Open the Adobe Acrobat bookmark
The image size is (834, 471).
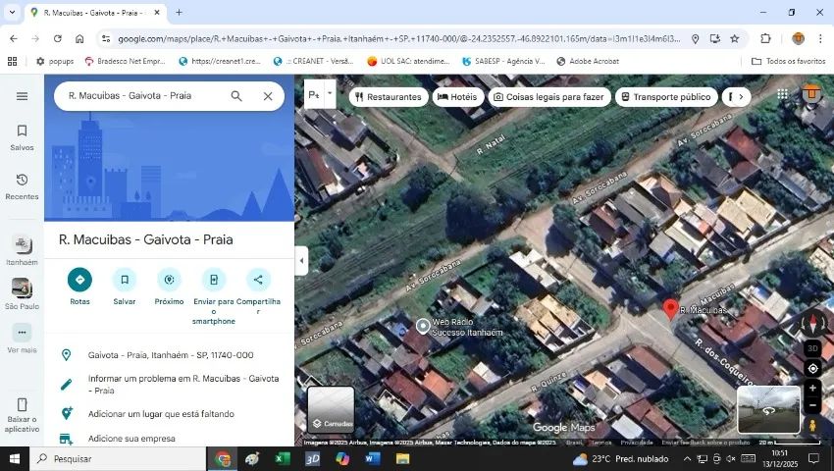588,61
